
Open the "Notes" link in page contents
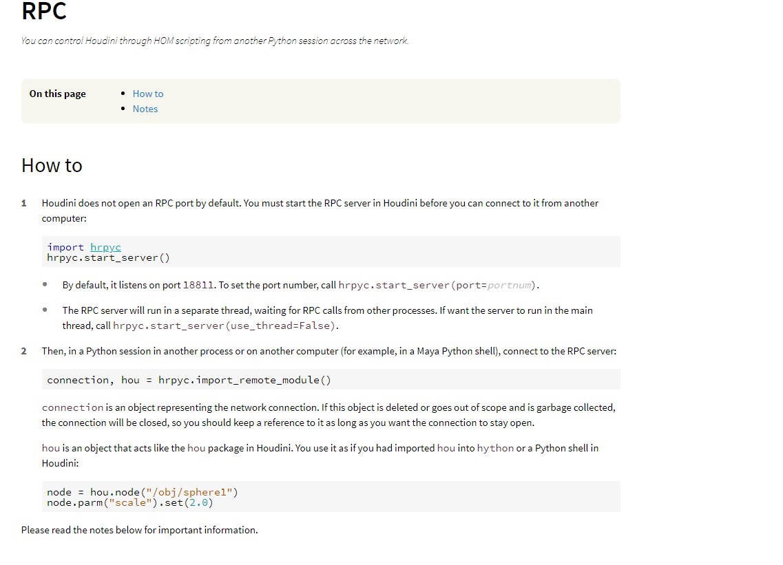pyautogui.click(x=145, y=109)
